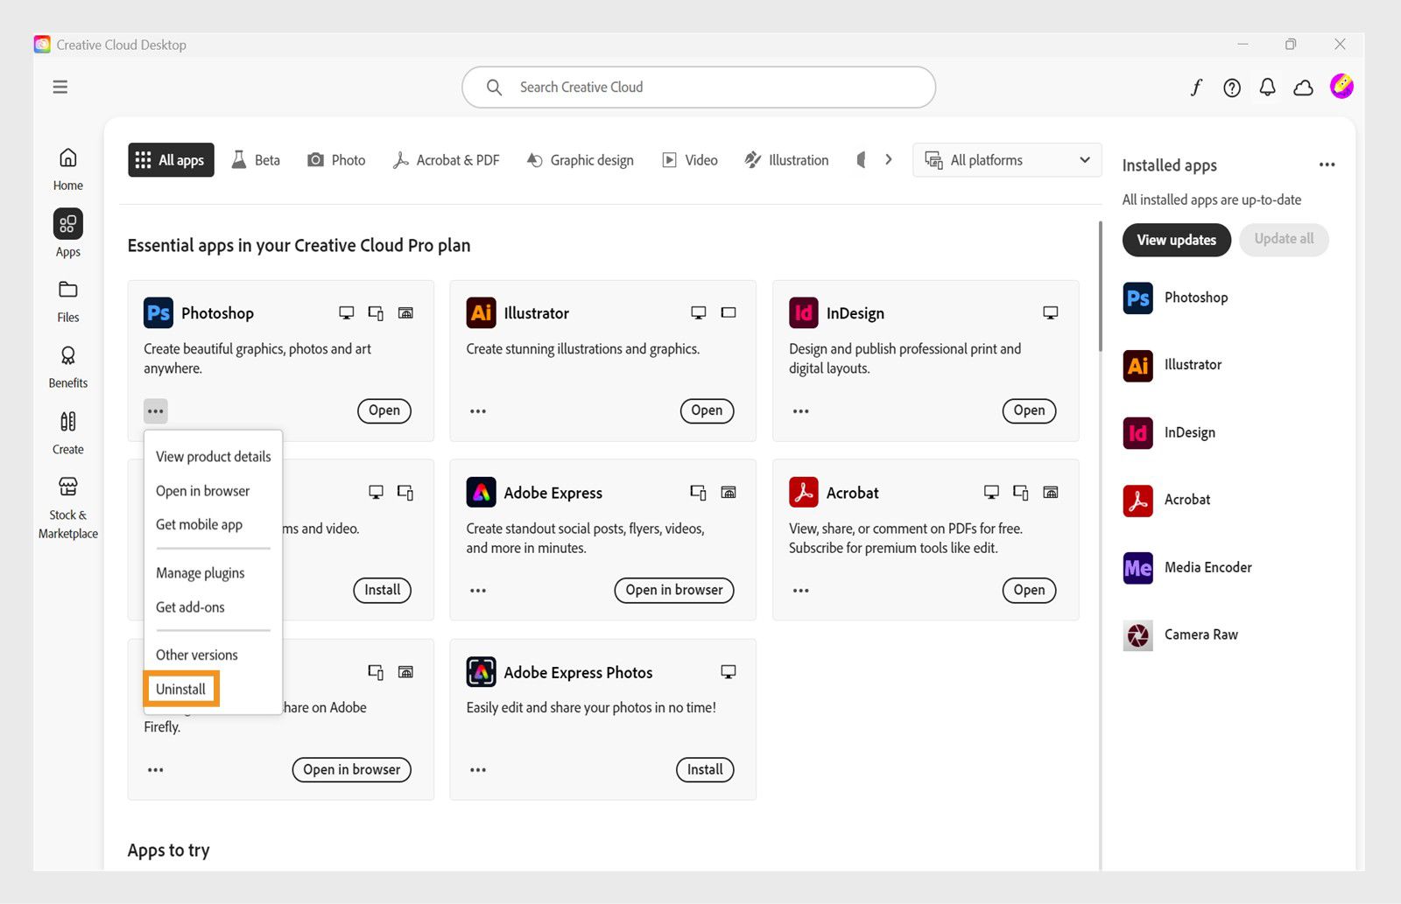
Task: Open the hamburger menu
Action: [x=60, y=87]
